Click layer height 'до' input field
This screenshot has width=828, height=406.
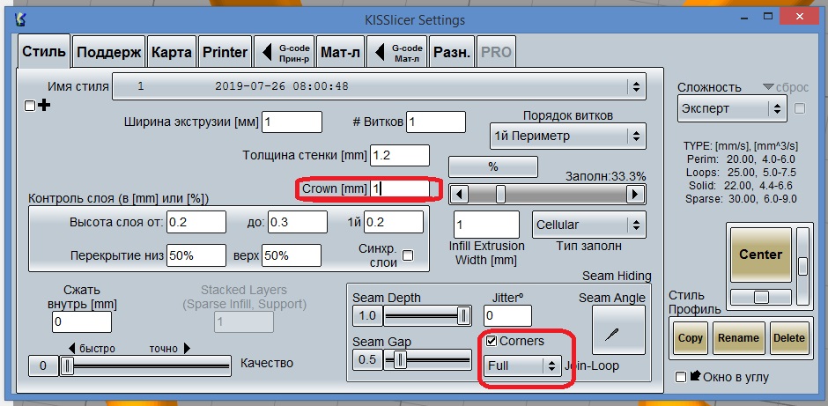[x=298, y=222]
